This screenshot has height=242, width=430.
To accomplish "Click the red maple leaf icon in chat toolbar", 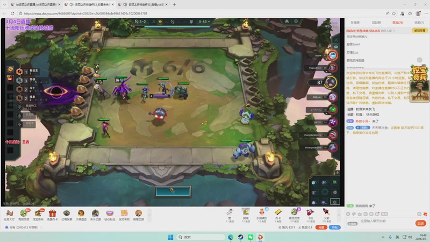I will [x=425, y=214].
